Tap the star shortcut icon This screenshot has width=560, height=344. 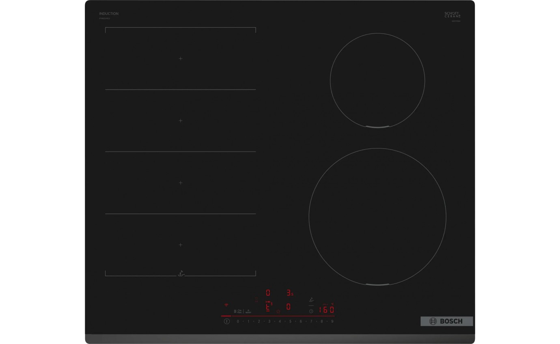tap(278, 312)
